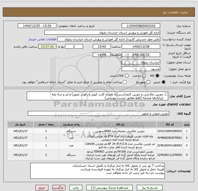
Task: Choose جزیی purchase process option
Action: coord(164,82)
